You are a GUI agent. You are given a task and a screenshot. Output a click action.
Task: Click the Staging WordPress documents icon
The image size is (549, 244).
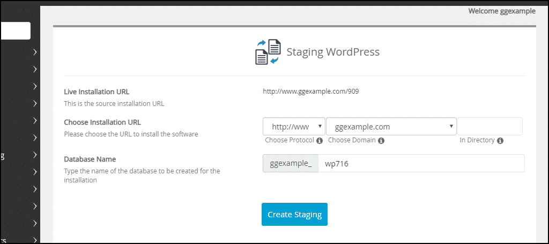(268, 52)
